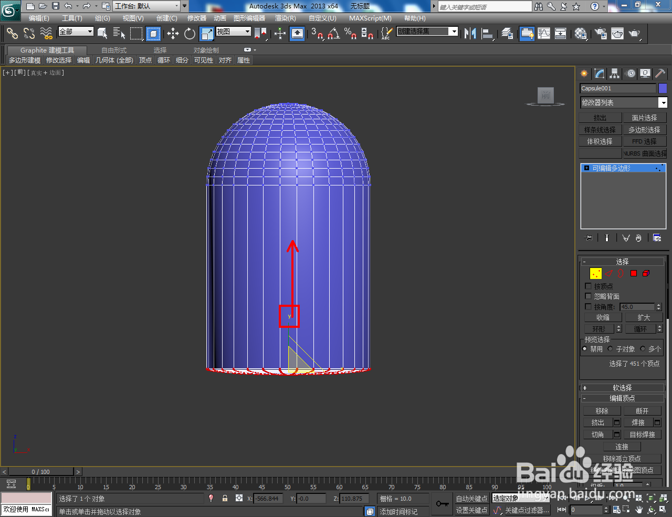This screenshot has width=672, height=517.
Task: Toggle Pin Stack icon
Action: pos(589,238)
